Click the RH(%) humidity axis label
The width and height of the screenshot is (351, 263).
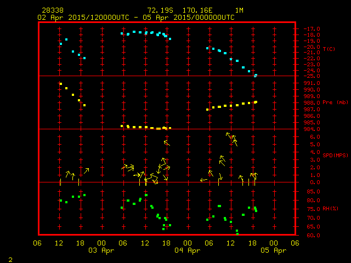point(331,209)
